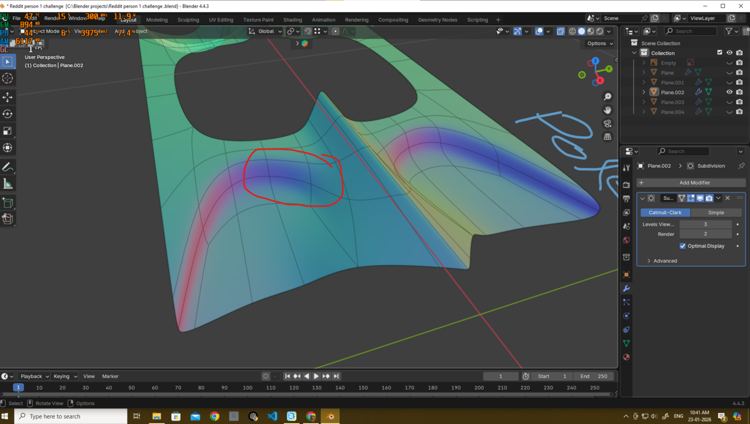The width and height of the screenshot is (750, 424).
Task: Select the Rotate tool in toolbar
Action: pos(8,114)
